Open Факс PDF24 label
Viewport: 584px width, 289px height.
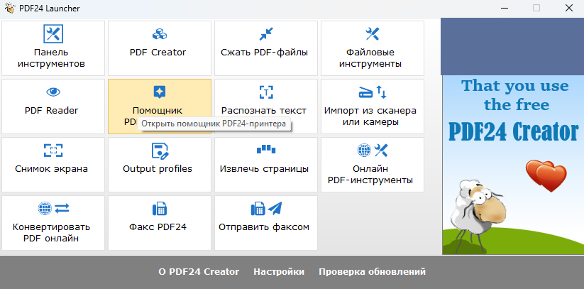pyautogui.click(x=158, y=227)
